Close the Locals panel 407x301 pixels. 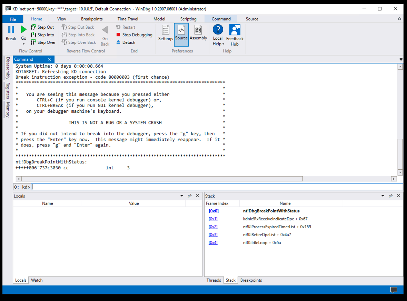click(x=198, y=196)
